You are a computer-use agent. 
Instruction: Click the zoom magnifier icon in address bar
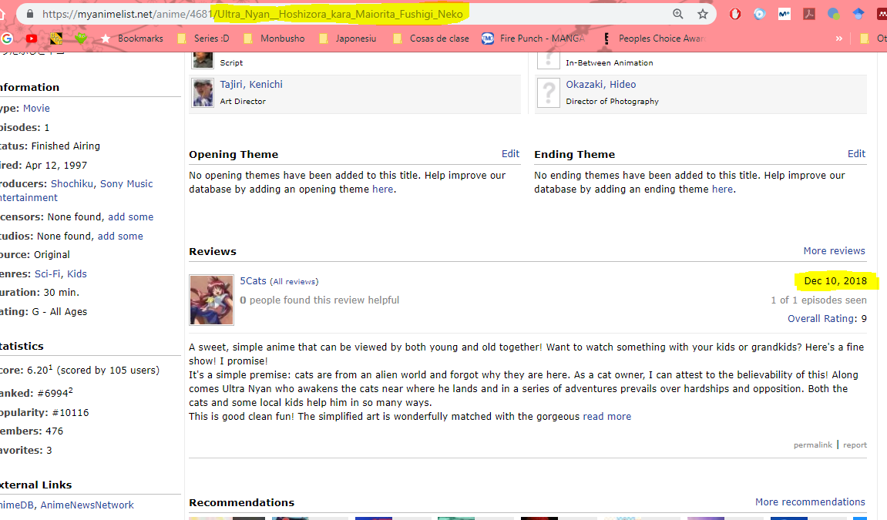(x=677, y=14)
